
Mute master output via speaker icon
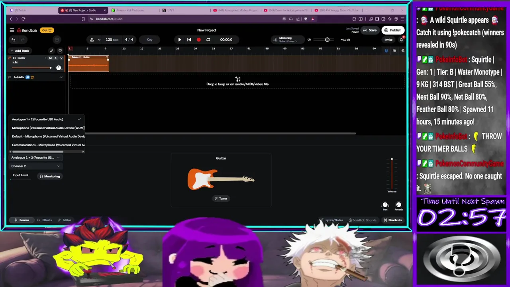(309, 39)
